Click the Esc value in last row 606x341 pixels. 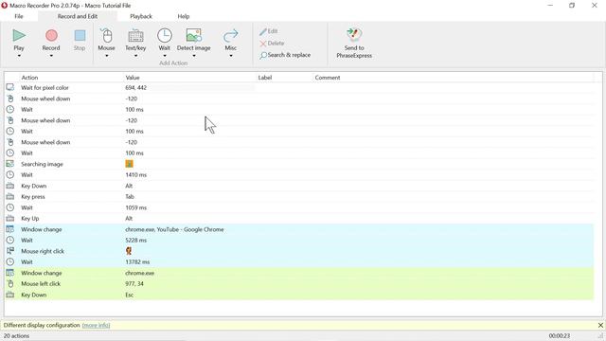129,295
